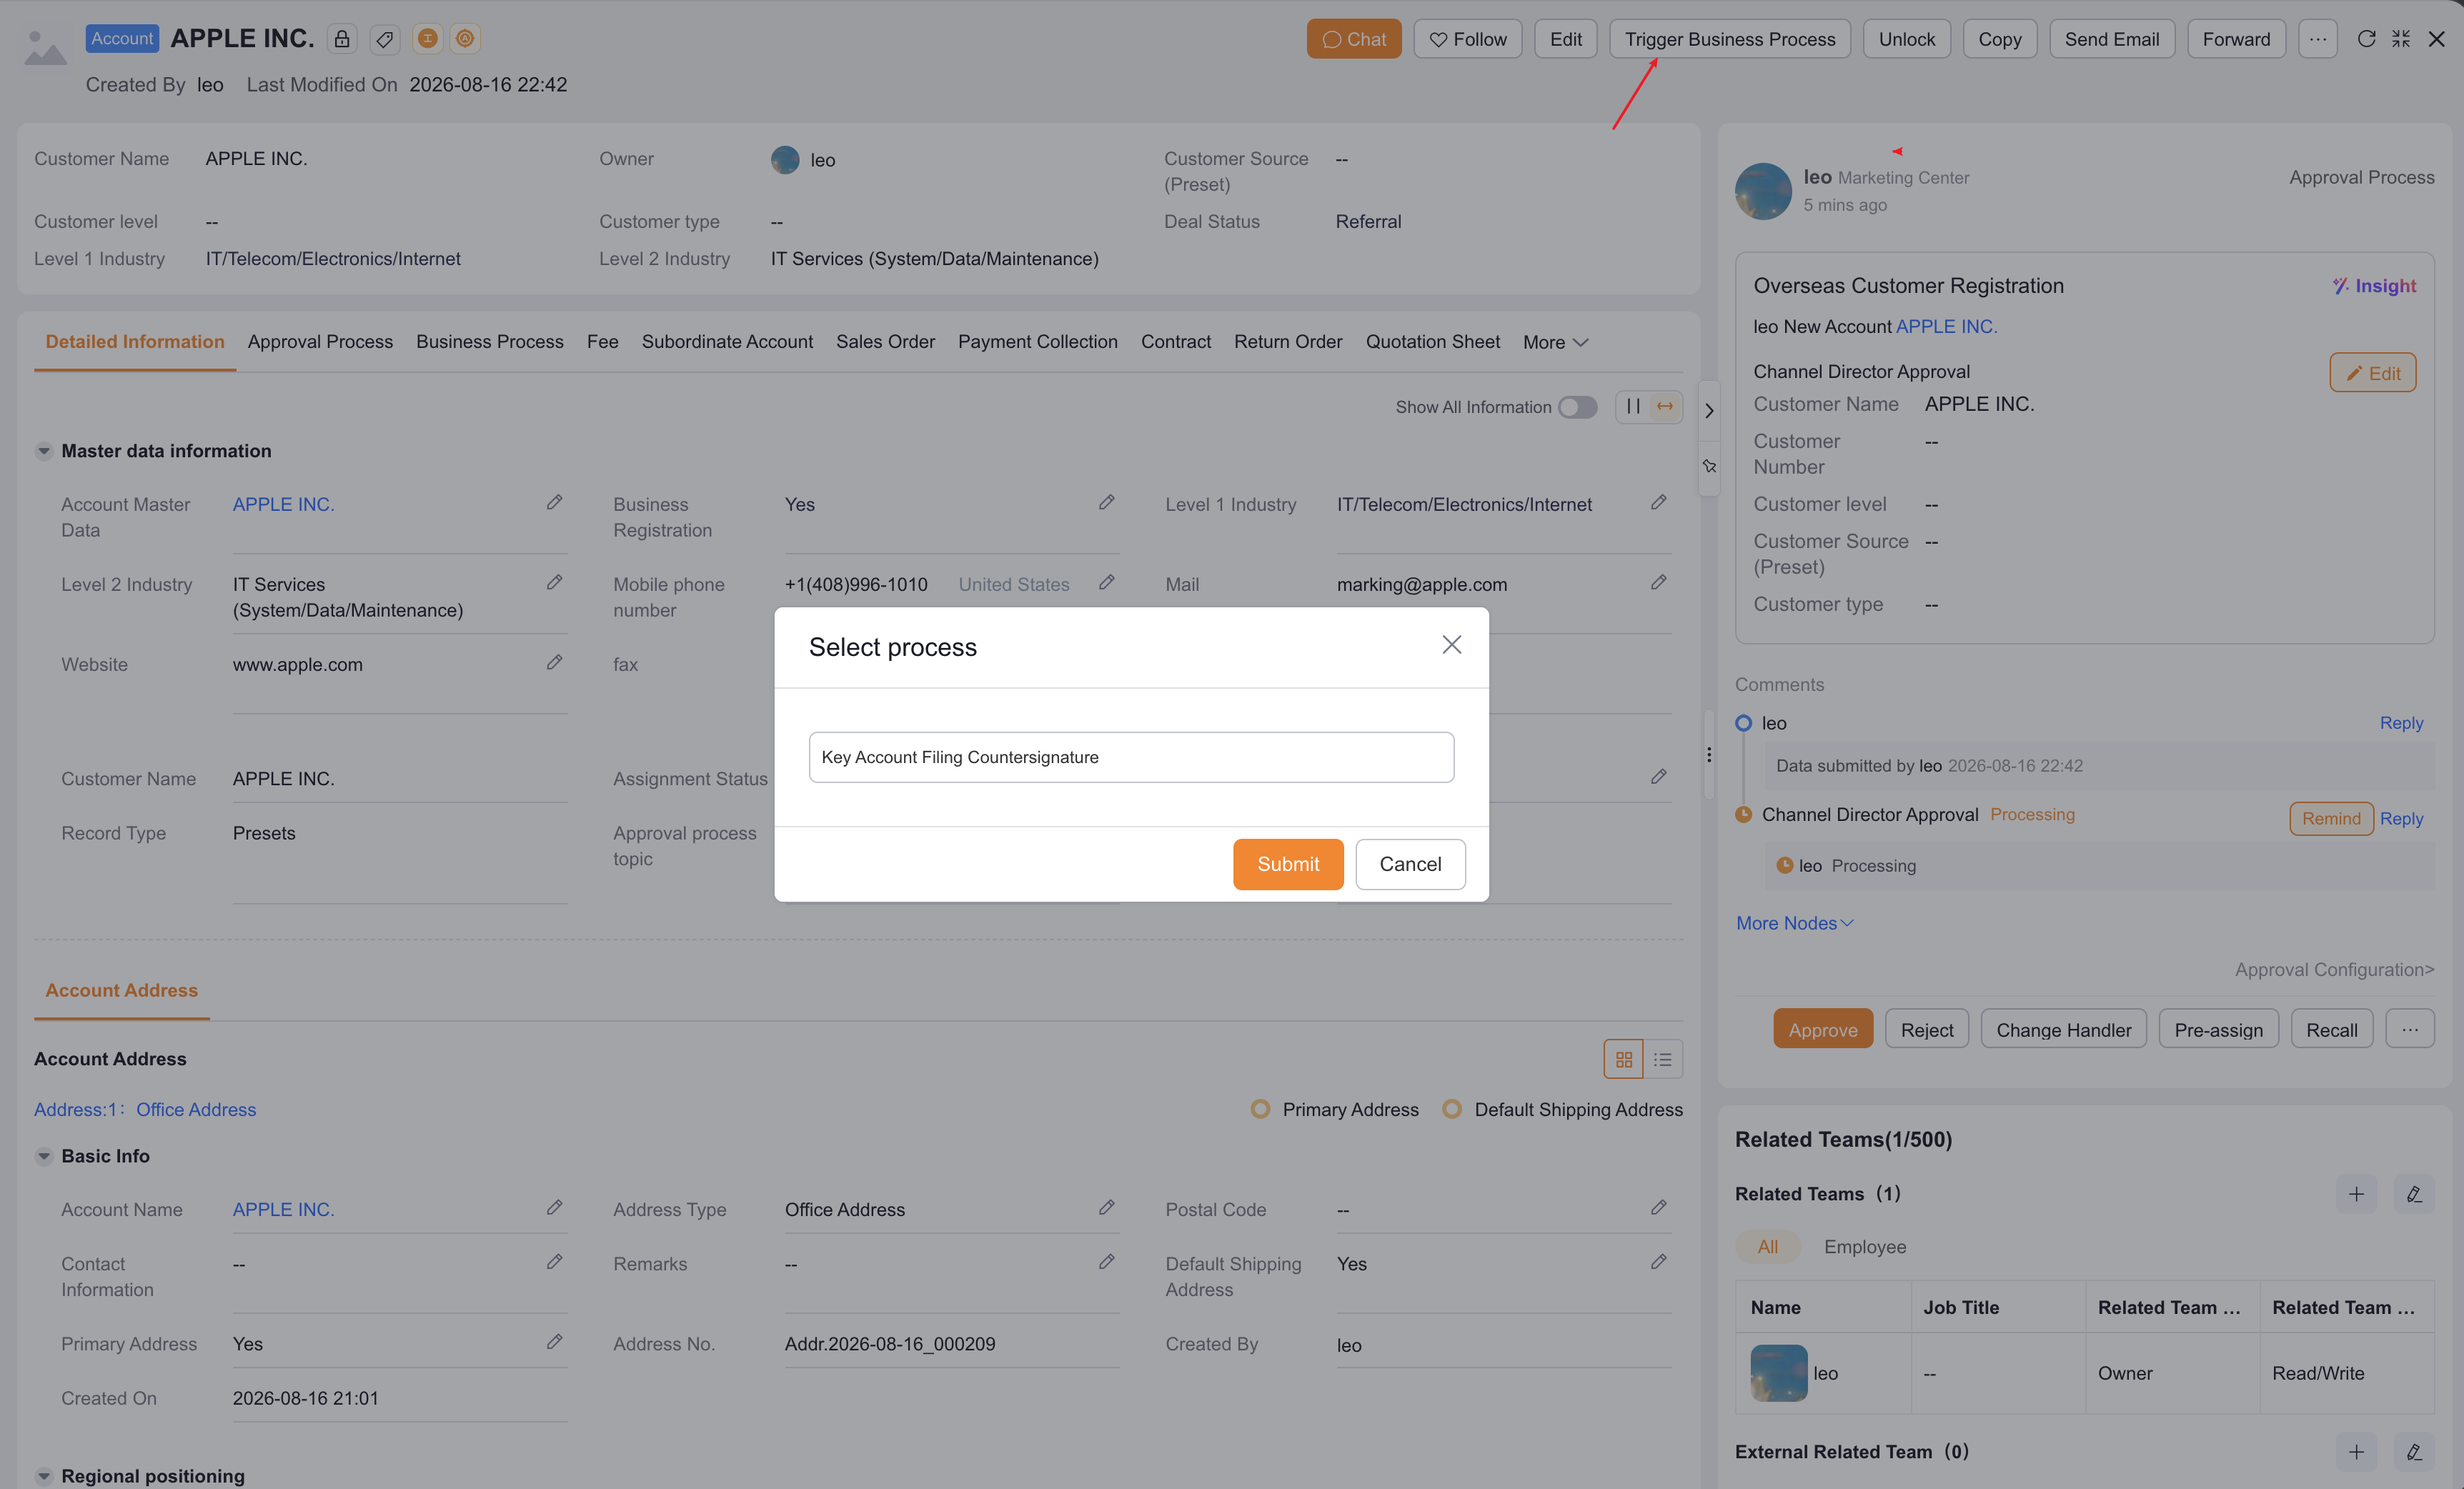
Task: Collapse the Basic Info section
Action: tap(43, 1156)
